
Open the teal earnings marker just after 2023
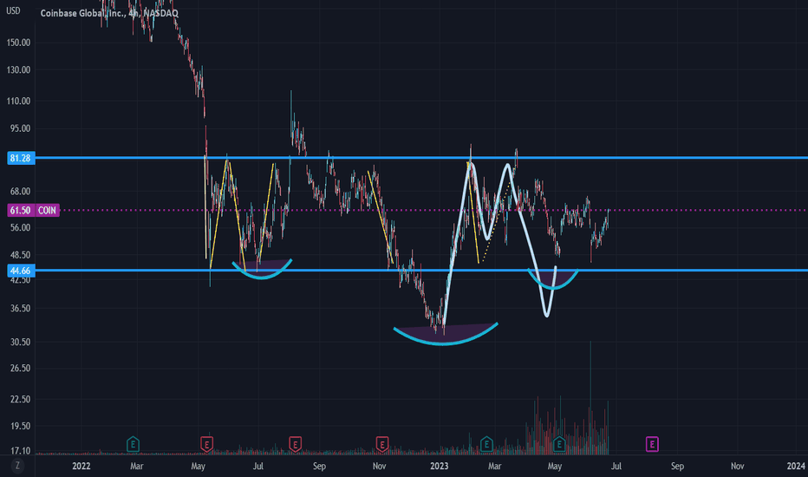(x=486, y=444)
